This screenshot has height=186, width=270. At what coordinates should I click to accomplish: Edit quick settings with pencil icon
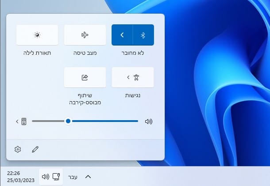(35, 149)
